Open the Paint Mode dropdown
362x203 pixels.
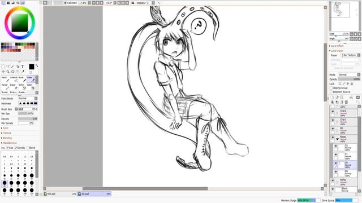(28, 98)
